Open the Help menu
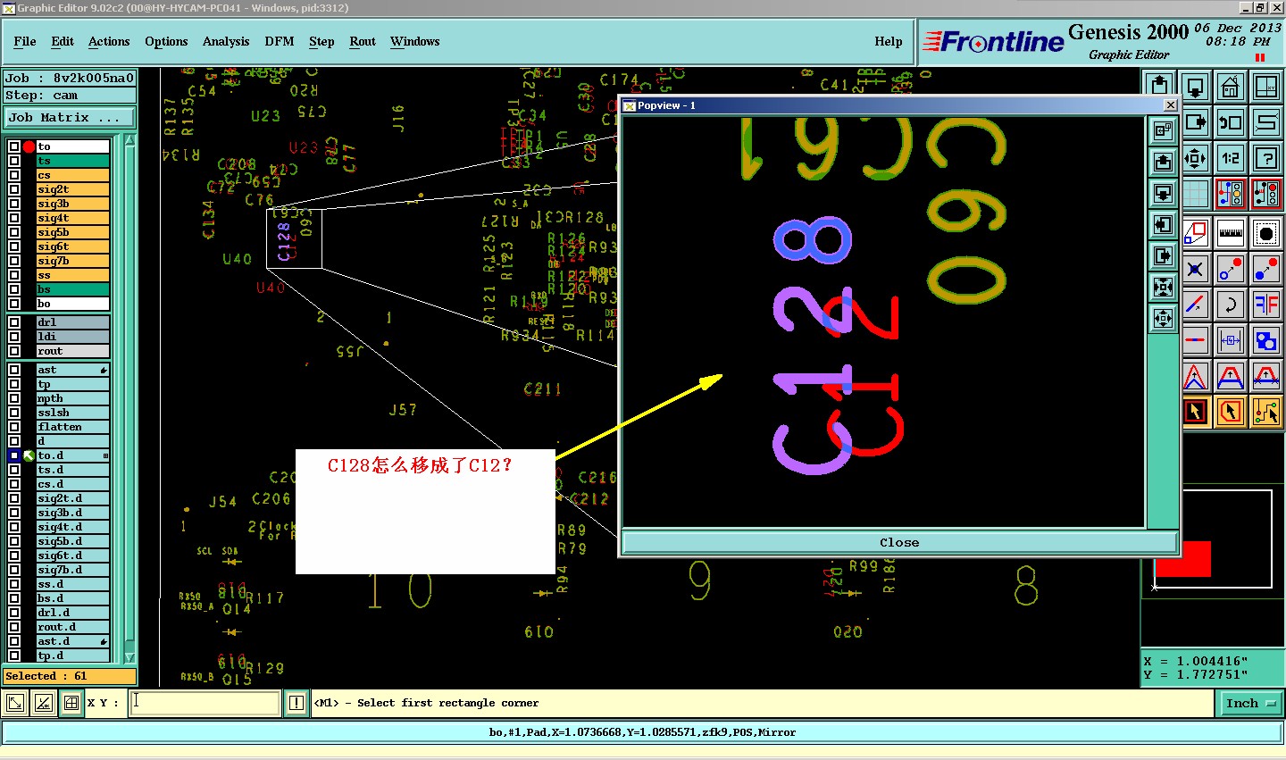 point(889,41)
